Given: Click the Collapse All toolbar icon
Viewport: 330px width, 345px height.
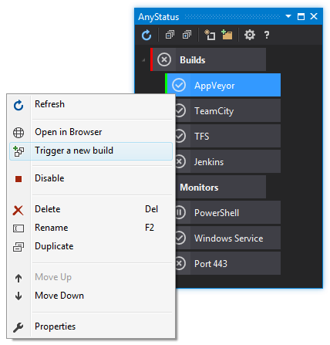Looking at the screenshot, I should (170, 35).
